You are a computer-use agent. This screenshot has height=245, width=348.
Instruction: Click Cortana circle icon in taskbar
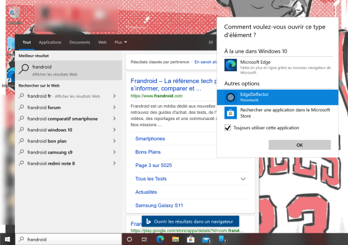(130, 239)
